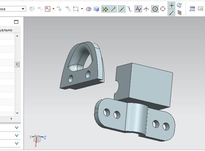
Task: Click the scroll down arrow in panel
Action: coord(17,113)
